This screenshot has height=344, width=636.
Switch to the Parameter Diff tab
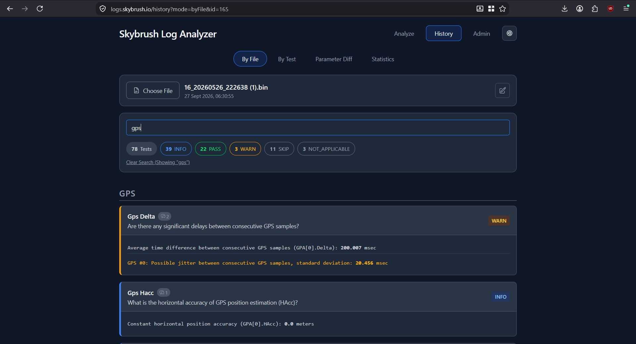pos(334,59)
